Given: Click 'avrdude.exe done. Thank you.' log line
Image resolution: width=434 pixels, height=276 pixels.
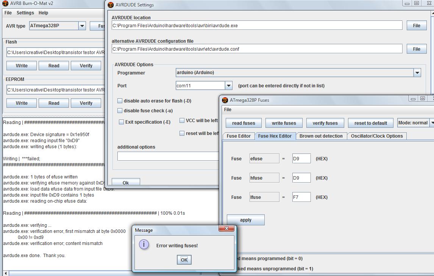Looking at the screenshot, I should (x=34, y=256).
